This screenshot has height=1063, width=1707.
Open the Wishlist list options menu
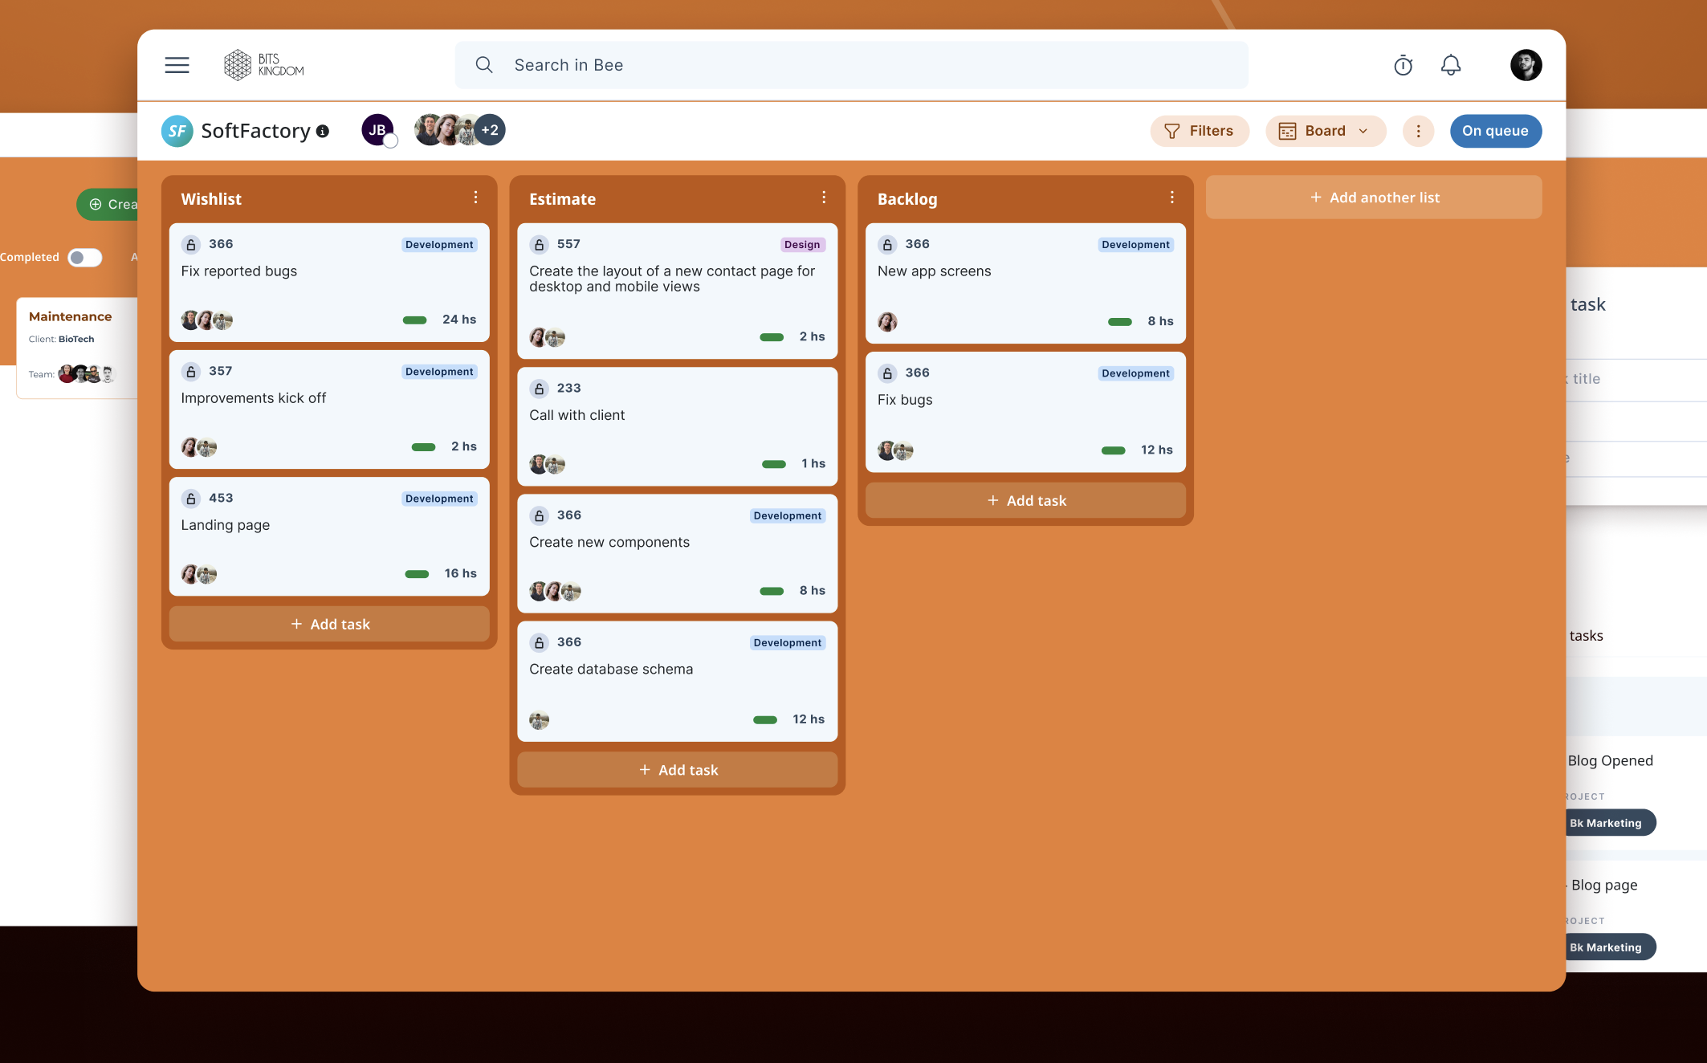coord(475,198)
